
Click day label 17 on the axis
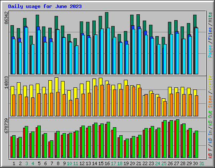click(x=113, y=163)
